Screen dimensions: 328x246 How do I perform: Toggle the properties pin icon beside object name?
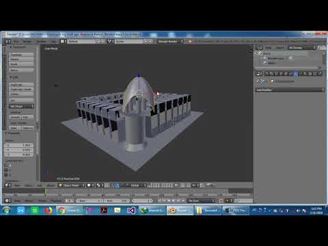(x=258, y=81)
